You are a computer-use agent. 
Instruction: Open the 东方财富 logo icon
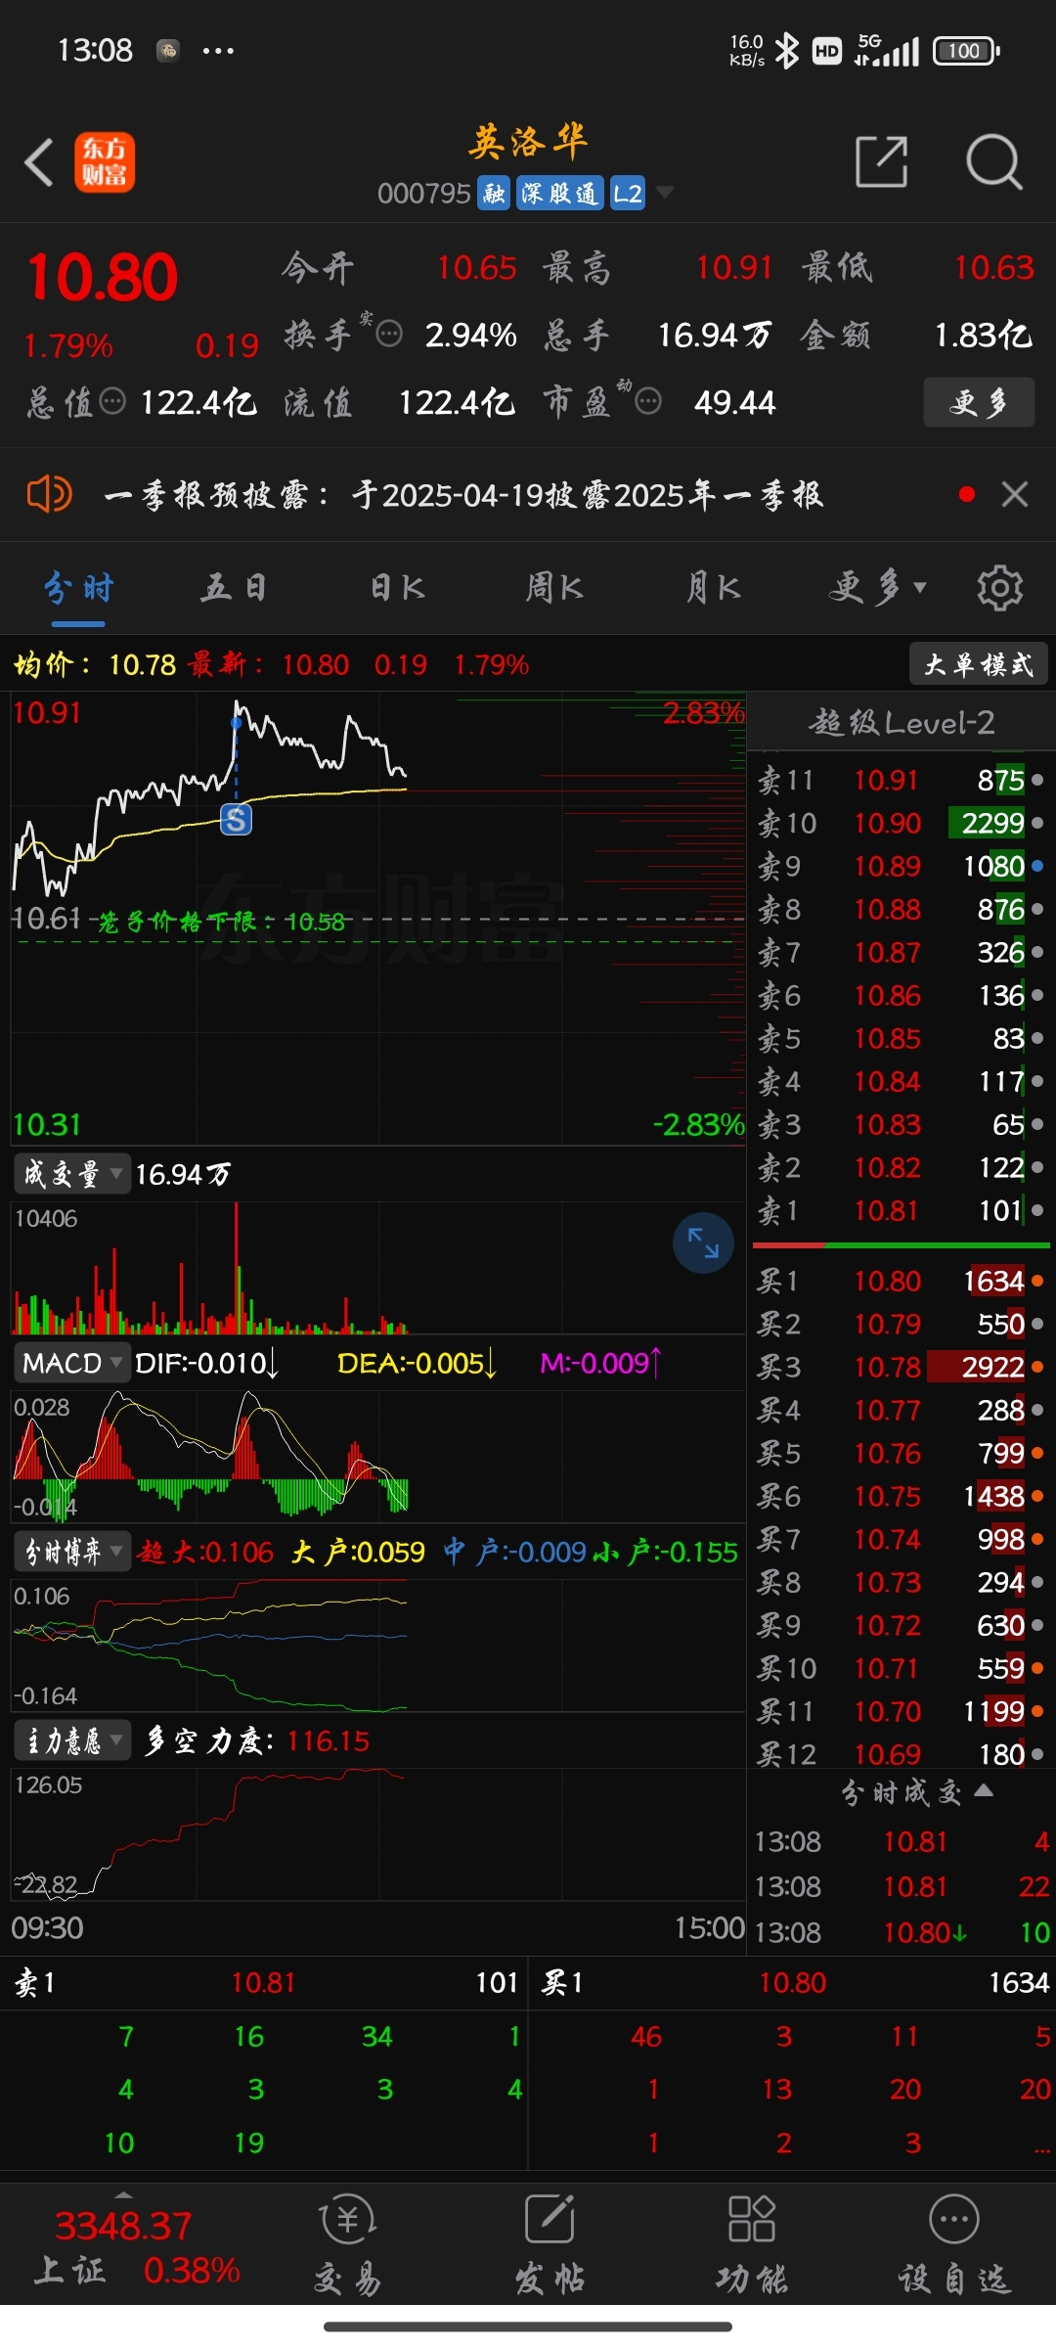(x=105, y=162)
